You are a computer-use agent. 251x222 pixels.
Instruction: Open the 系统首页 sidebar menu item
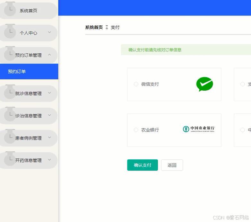[29, 11]
